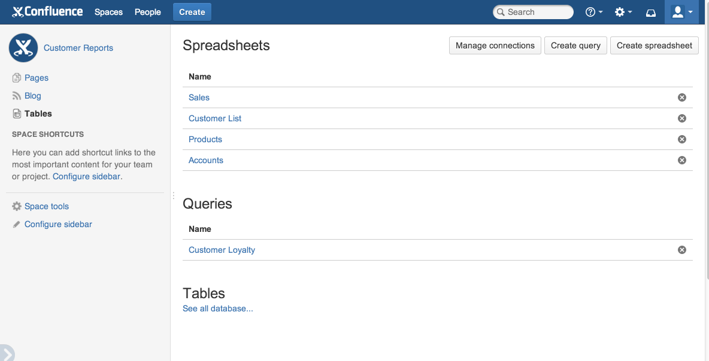This screenshot has width=709, height=361.
Task: Delete the Customer List spreadsheet row
Action: pyautogui.click(x=682, y=118)
